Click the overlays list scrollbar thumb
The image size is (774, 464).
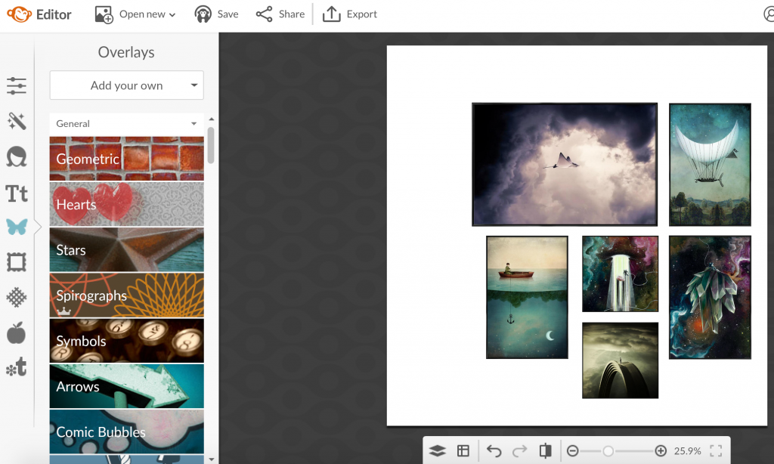pyautogui.click(x=211, y=145)
